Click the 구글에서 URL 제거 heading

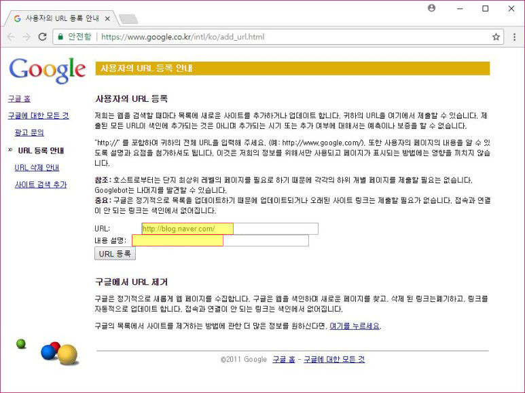coord(131,282)
